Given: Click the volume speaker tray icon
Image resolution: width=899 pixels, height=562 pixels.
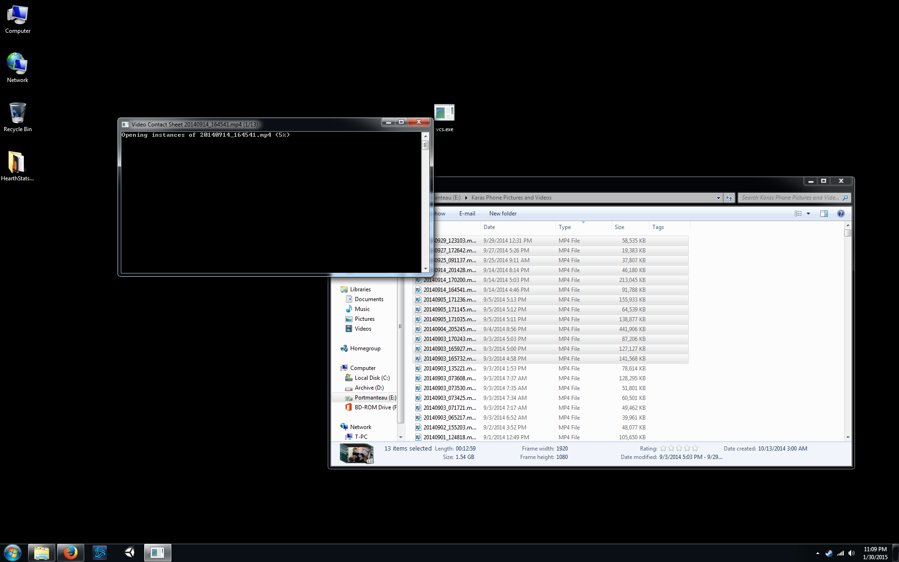Looking at the screenshot, I should (x=851, y=553).
